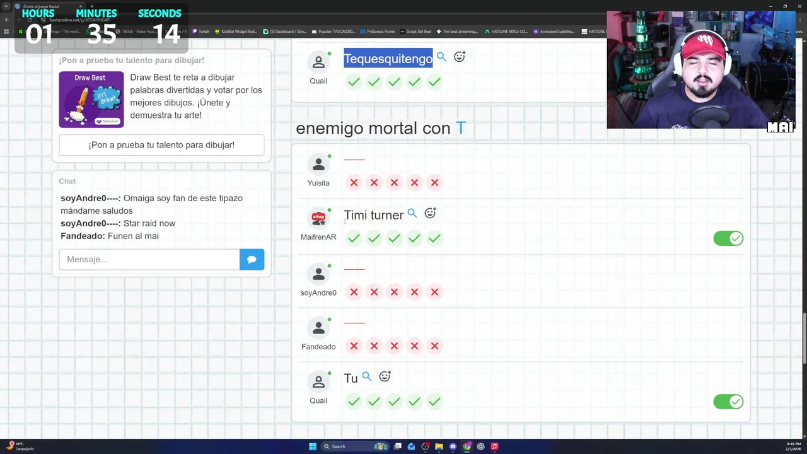This screenshot has width=807, height=454.
Task: Open the Draw Best game thumbnail
Action: click(91, 100)
